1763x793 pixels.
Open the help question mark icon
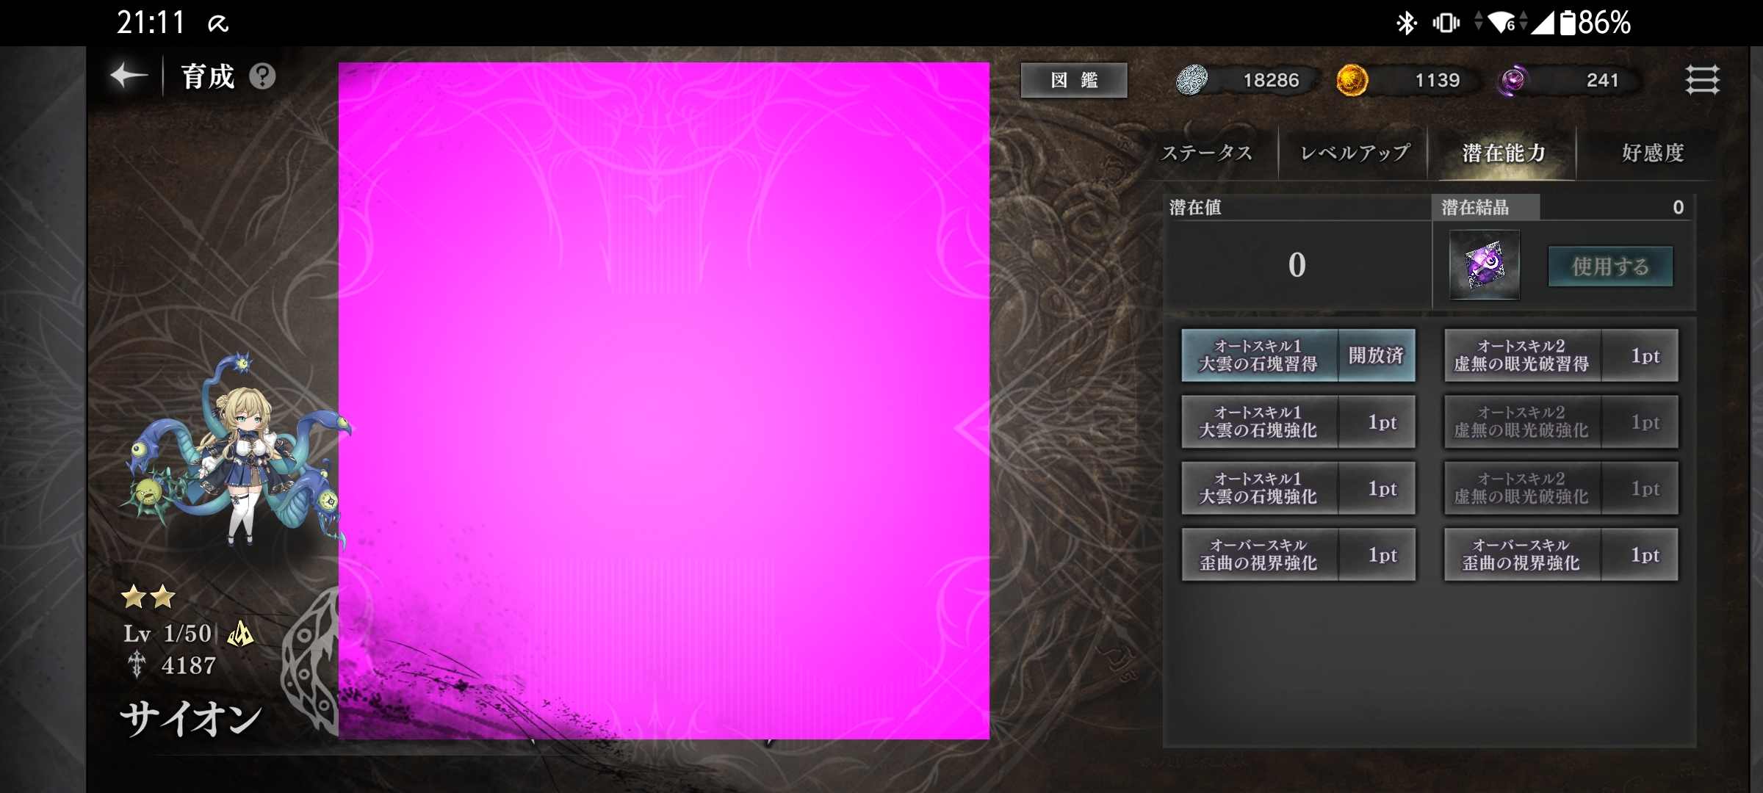coord(262,76)
